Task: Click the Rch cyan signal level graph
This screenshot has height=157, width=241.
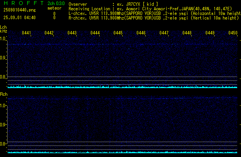Action: [x=123, y=152]
